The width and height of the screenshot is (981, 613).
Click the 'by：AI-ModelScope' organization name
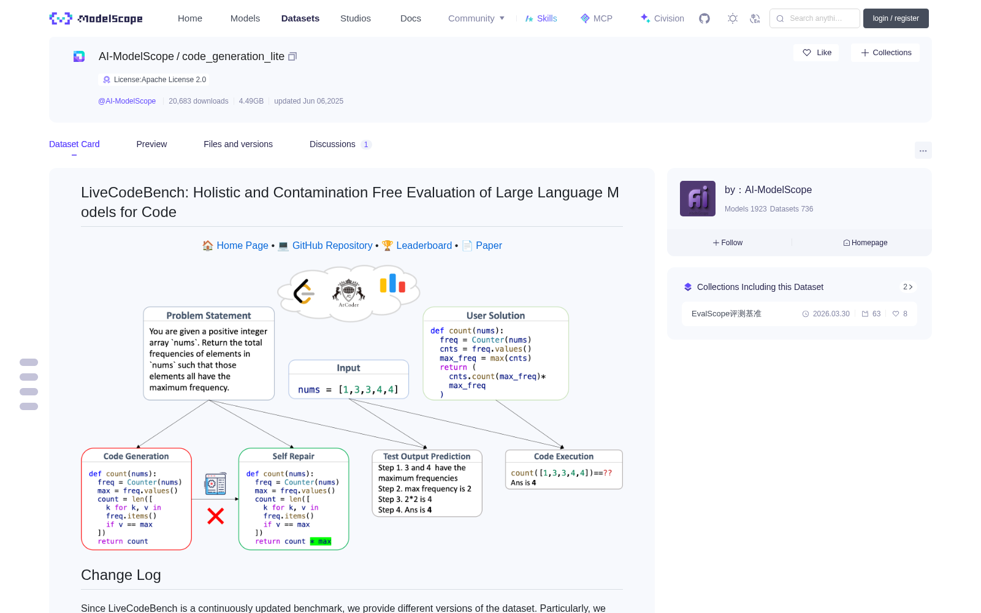[768, 190]
